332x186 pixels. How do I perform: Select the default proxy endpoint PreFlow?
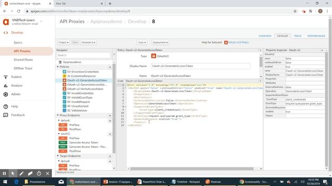[74, 125]
